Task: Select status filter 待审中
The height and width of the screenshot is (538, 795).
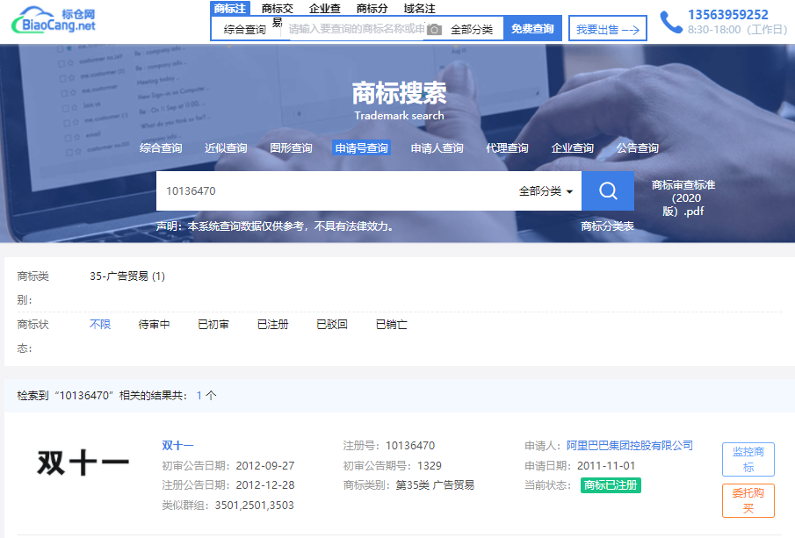Action: point(154,324)
